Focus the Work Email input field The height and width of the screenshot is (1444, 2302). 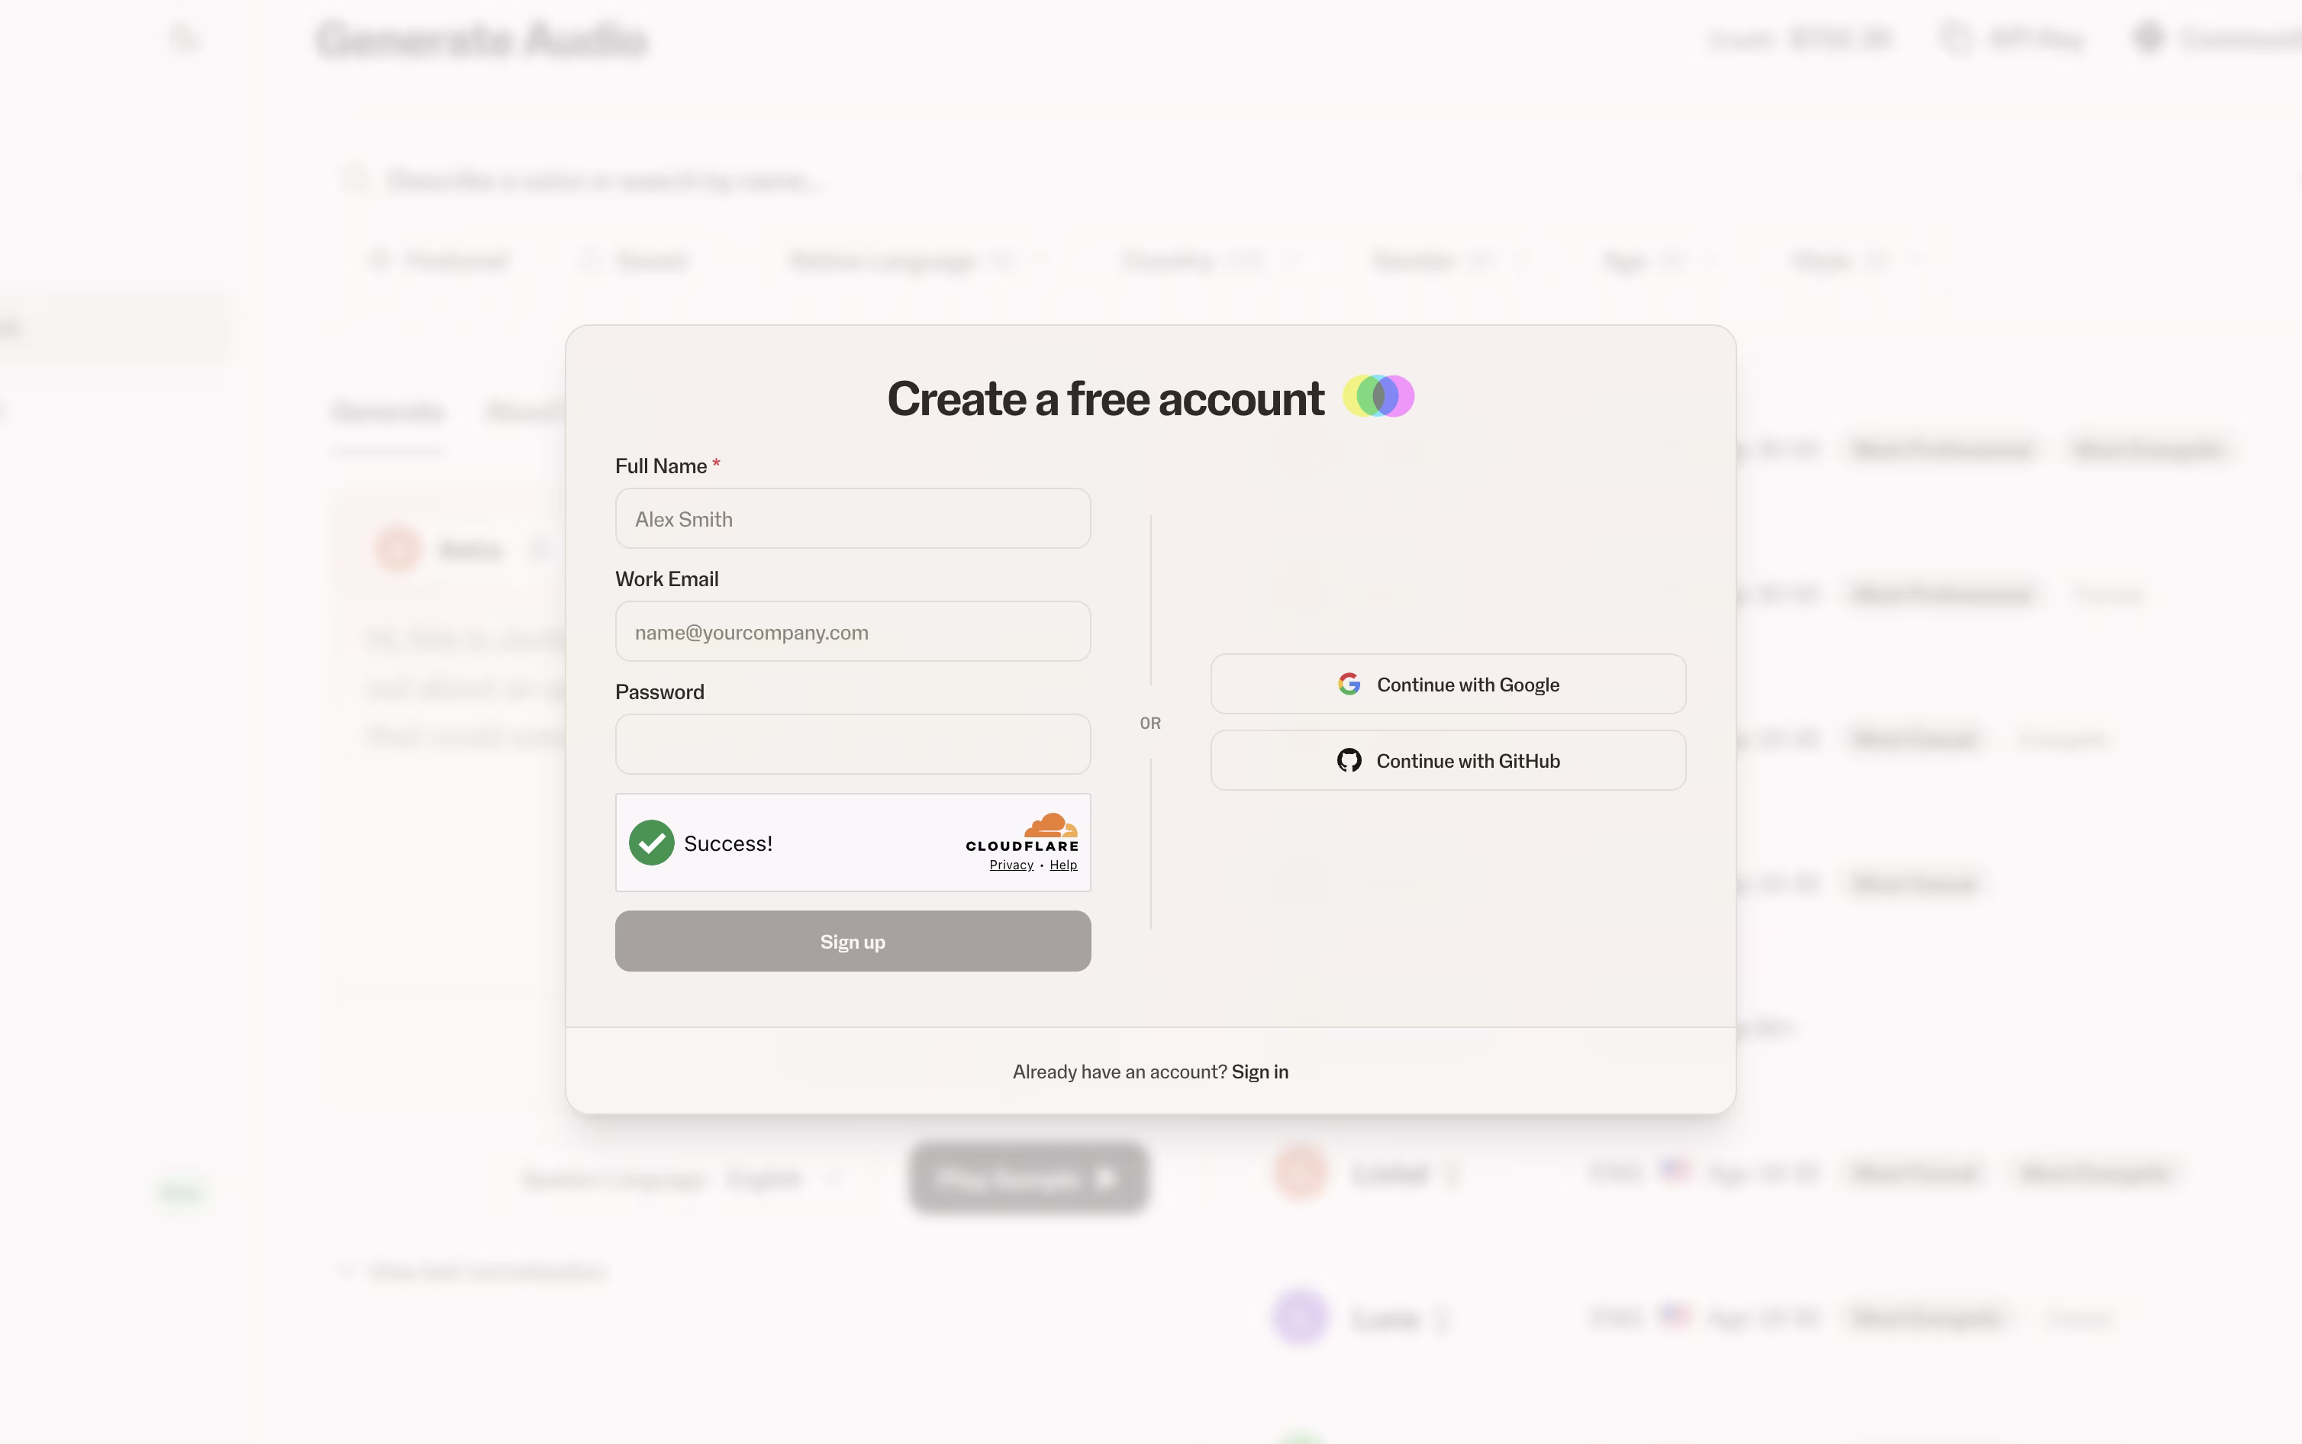853,631
